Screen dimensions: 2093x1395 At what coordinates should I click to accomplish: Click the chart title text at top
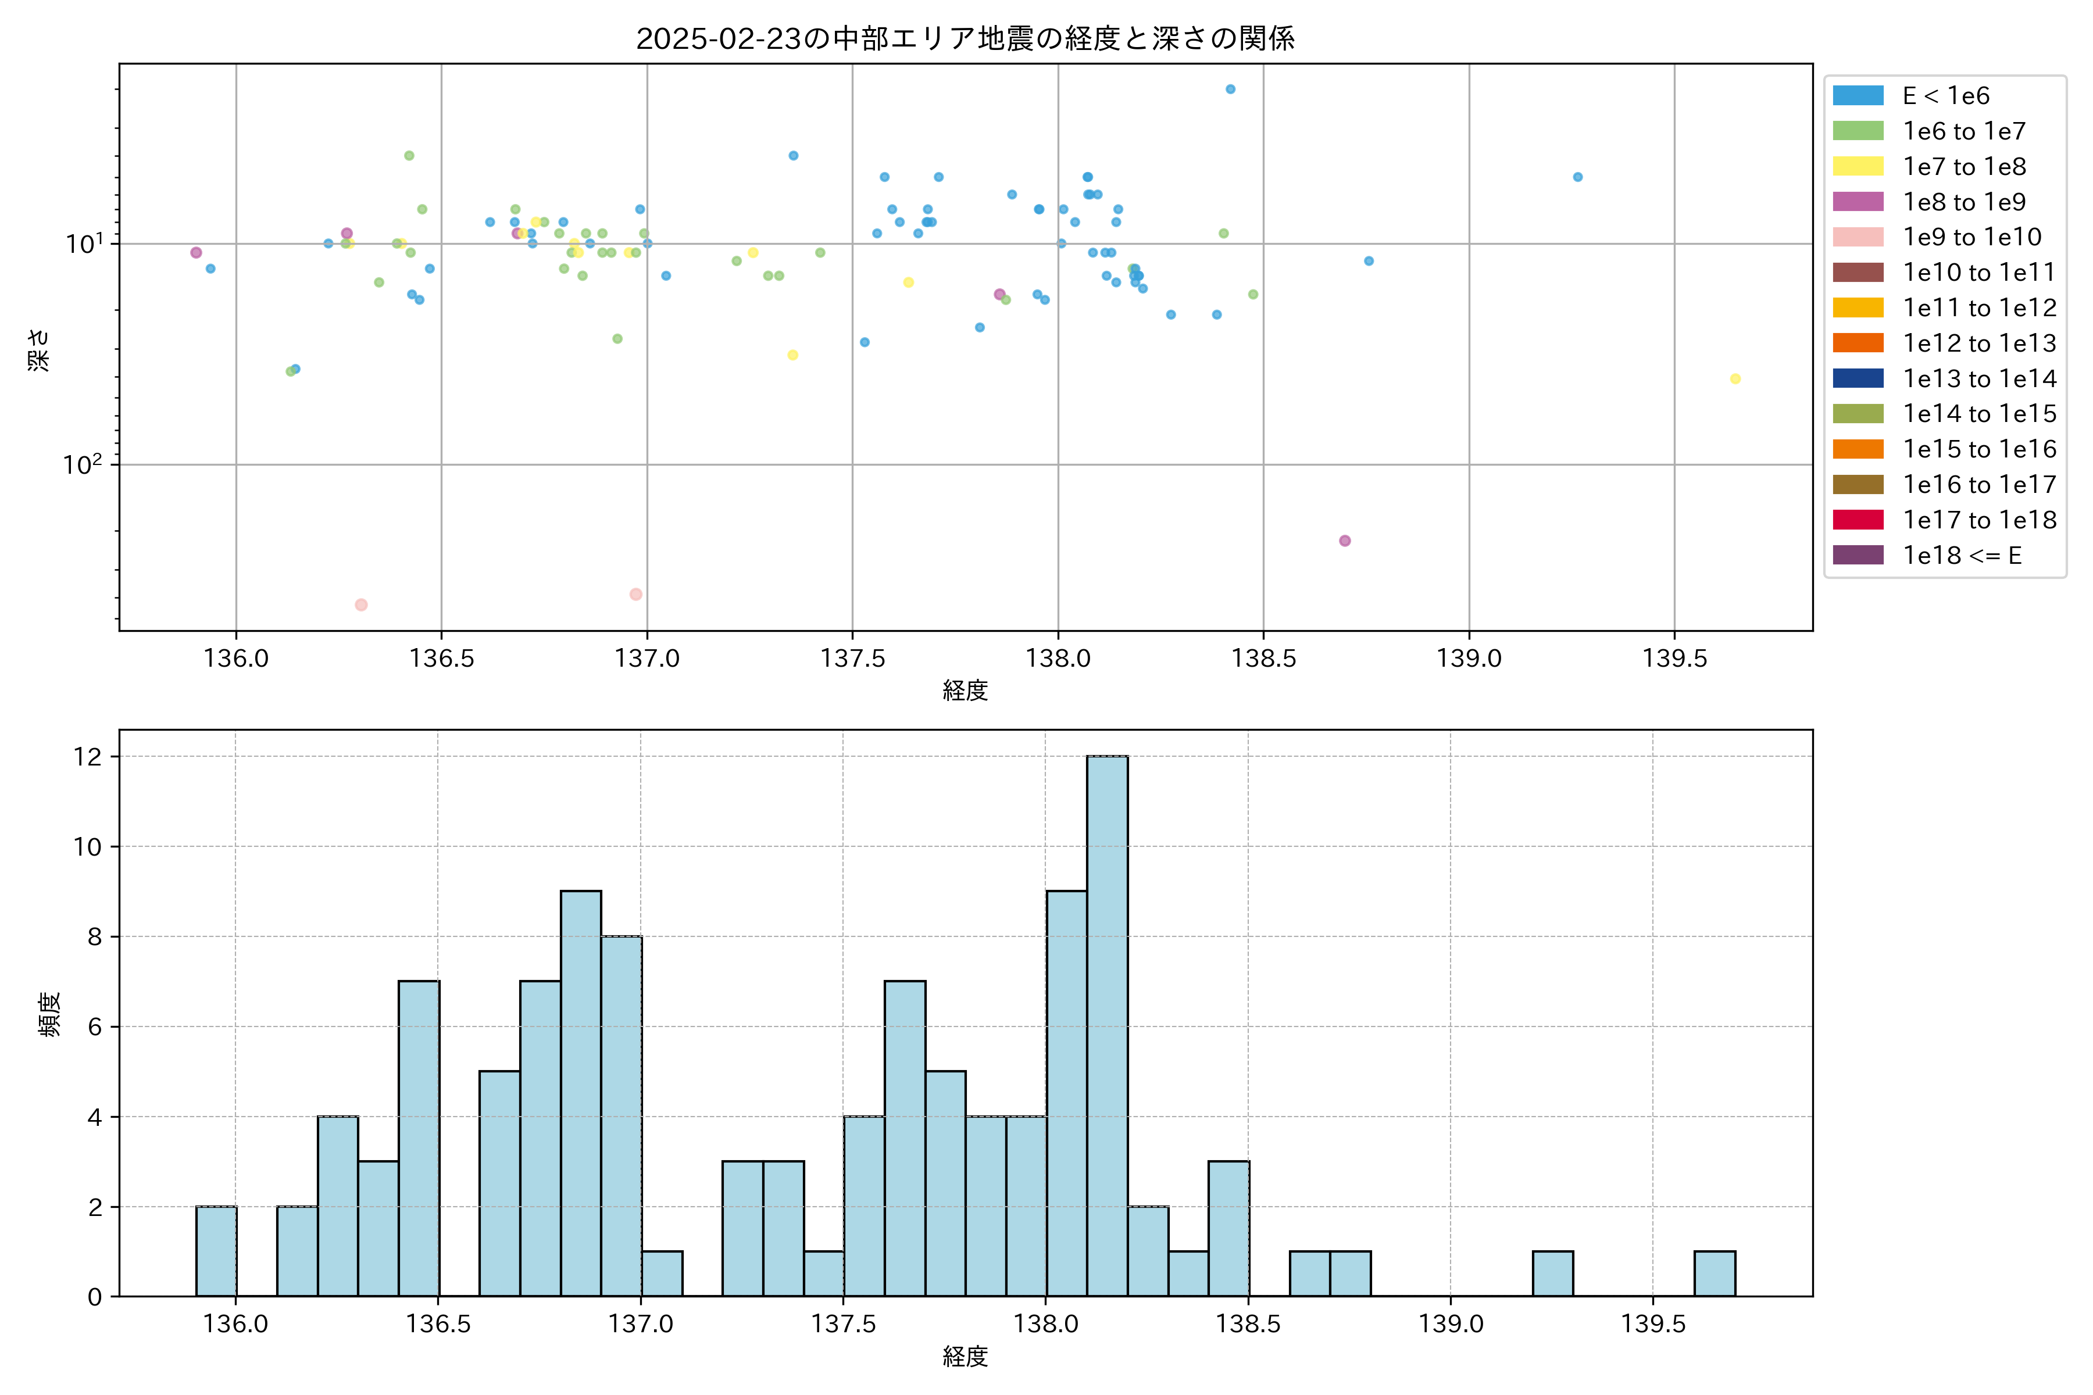click(x=965, y=38)
